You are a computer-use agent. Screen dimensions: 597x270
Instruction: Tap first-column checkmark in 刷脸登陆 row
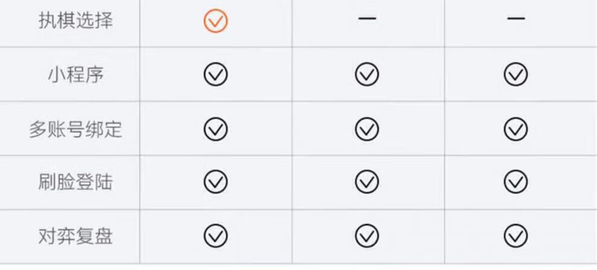215,182
